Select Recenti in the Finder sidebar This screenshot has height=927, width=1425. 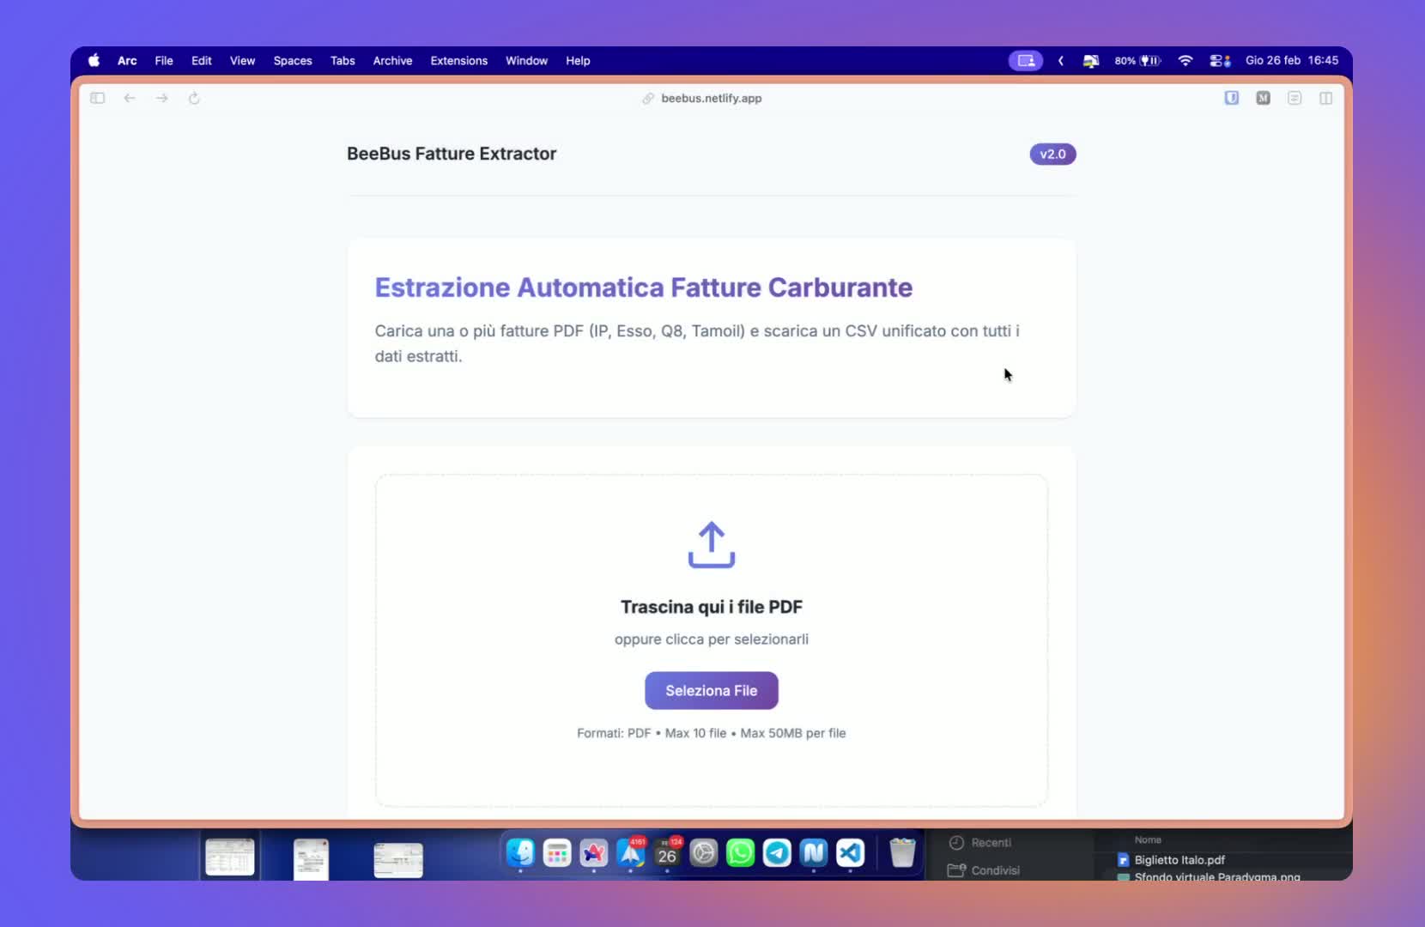tap(980, 843)
